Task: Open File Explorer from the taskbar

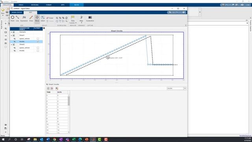Action: click(35, 139)
